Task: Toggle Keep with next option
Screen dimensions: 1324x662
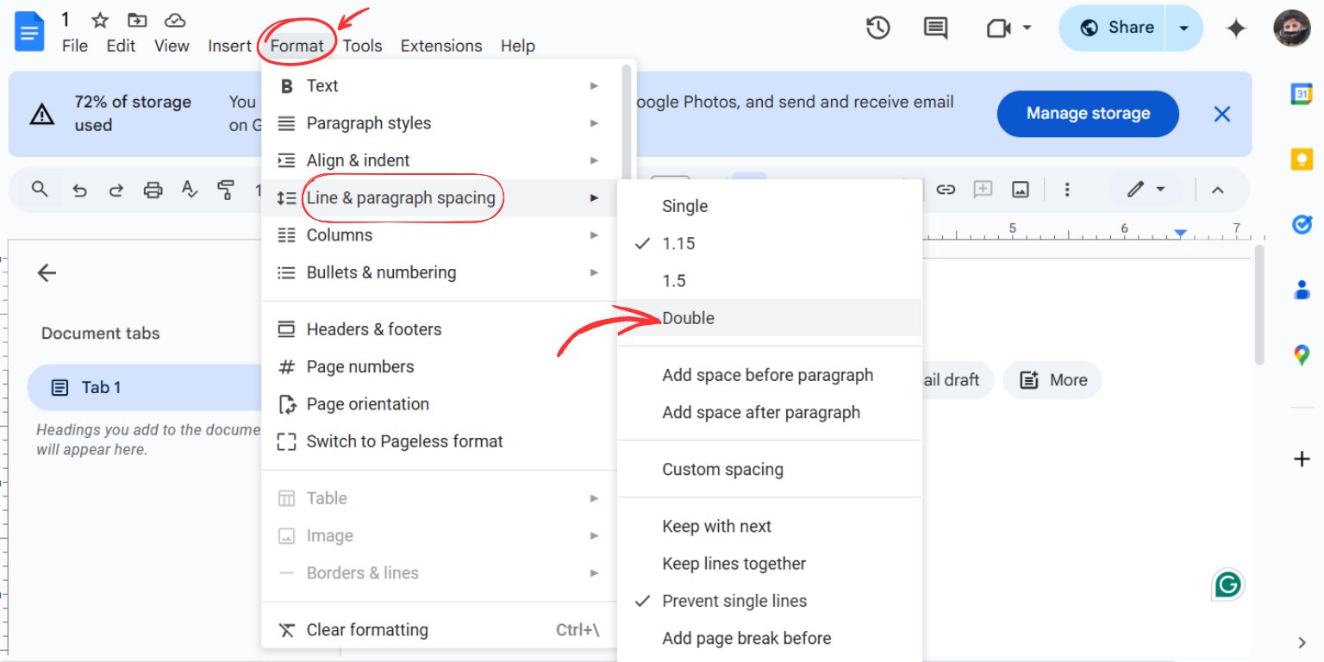Action: 769,526
